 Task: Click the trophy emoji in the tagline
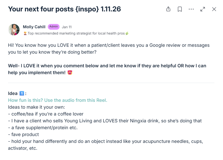coord(25,33)
